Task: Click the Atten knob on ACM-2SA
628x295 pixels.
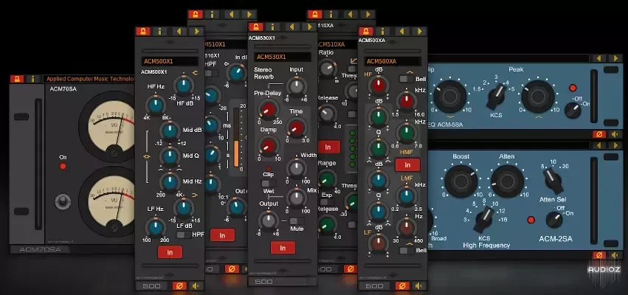Action: pos(508,181)
